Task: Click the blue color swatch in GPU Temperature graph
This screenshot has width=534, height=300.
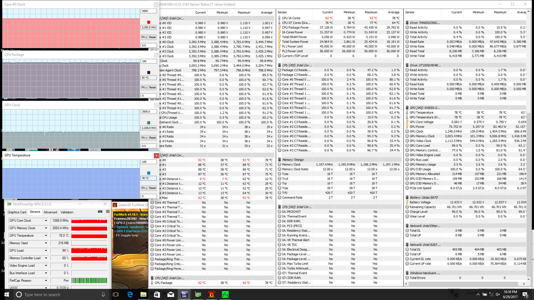Action: point(149,173)
